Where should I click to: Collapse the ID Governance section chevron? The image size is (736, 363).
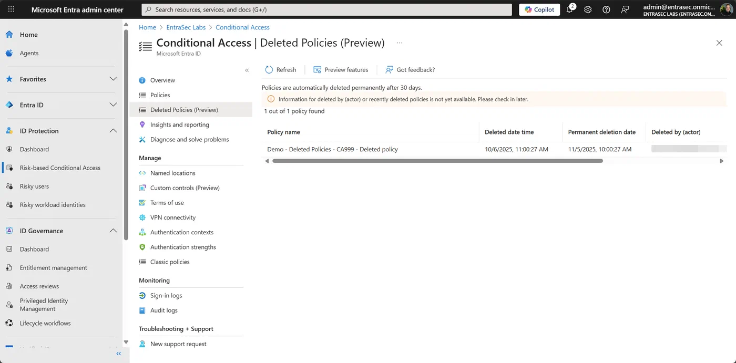click(x=113, y=231)
